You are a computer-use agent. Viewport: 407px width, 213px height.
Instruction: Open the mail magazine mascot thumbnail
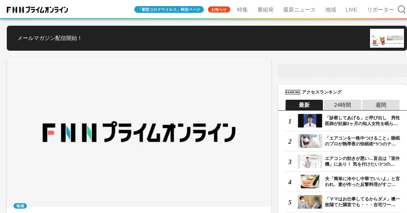[387, 38]
